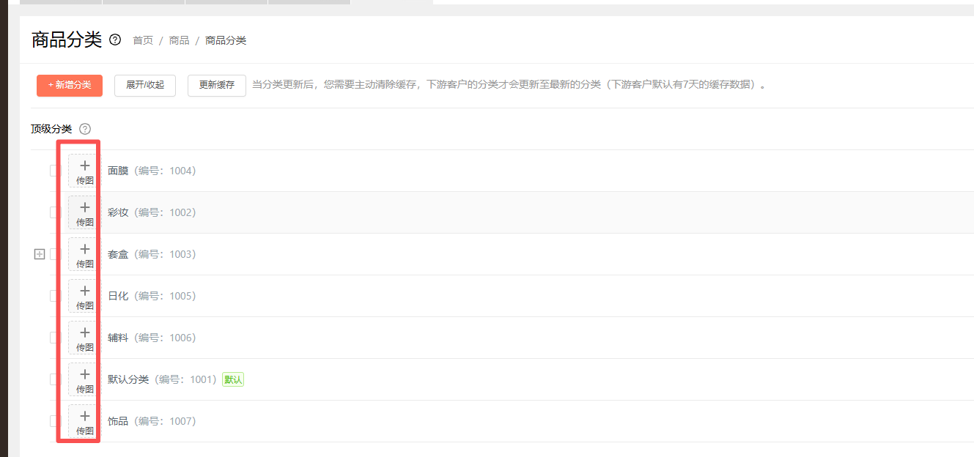The height and width of the screenshot is (457, 974).
Task: Go to 首页 in the breadcrumb
Action: coord(143,40)
